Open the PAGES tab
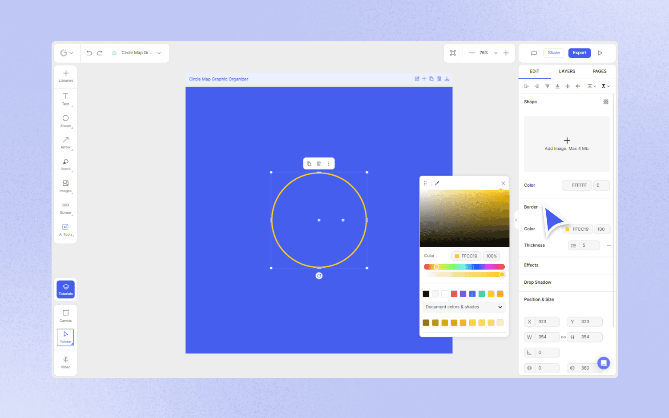Viewport: 669px width, 418px height. click(x=599, y=71)
